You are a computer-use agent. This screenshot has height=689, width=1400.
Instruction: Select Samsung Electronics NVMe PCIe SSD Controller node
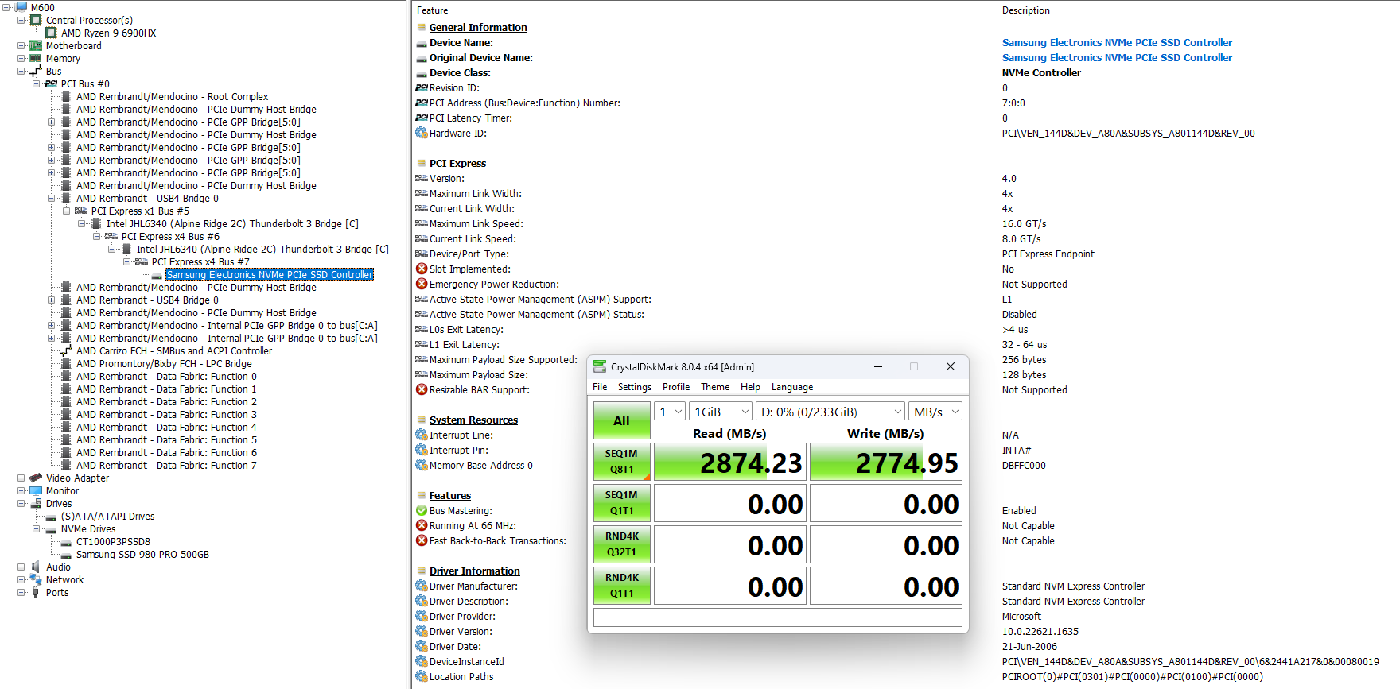(270, 274)
